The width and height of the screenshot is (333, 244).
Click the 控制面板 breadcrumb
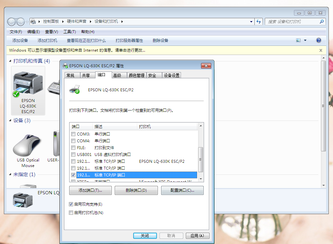point(51,21)
